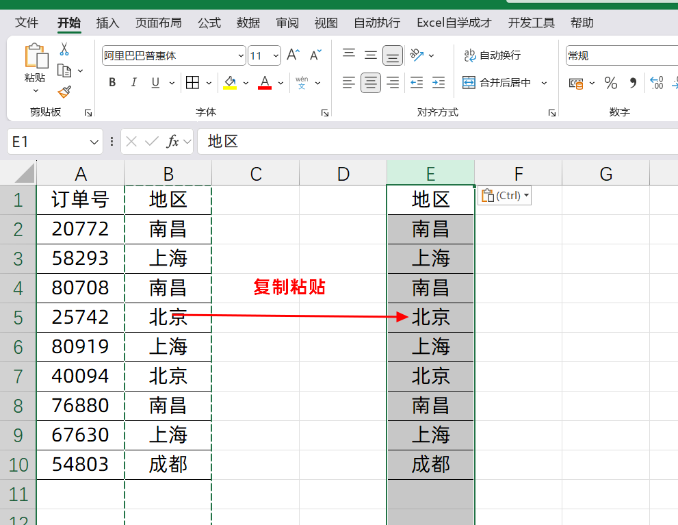Select column B header
This screenshot has width=678, height=525.
click(168, 173)
